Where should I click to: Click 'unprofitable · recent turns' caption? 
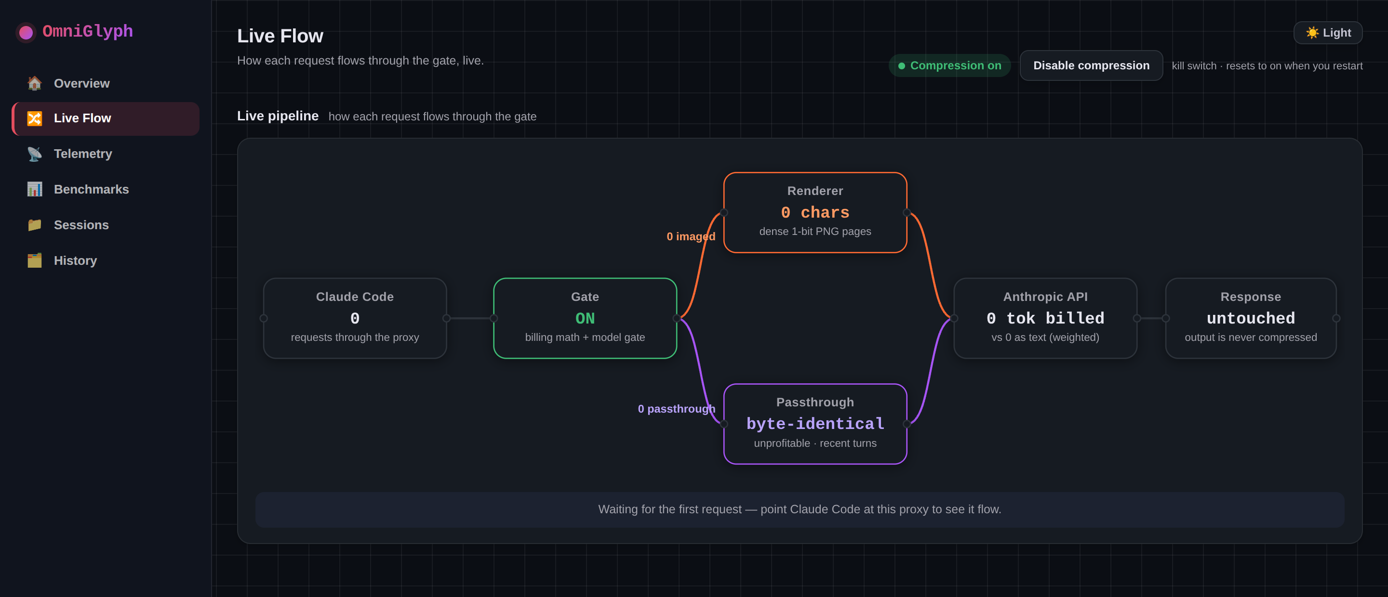tap(814, 443)
